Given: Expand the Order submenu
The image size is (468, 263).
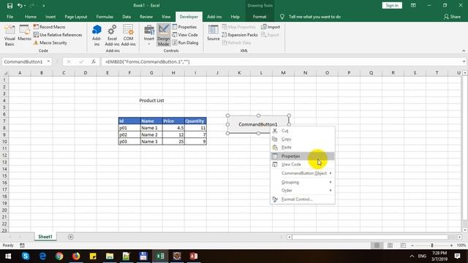Looking at the screenshot, I should click(x=302, y=190).
